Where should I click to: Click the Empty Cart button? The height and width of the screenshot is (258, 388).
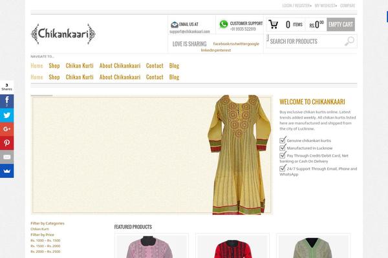[x=341, y=25]
